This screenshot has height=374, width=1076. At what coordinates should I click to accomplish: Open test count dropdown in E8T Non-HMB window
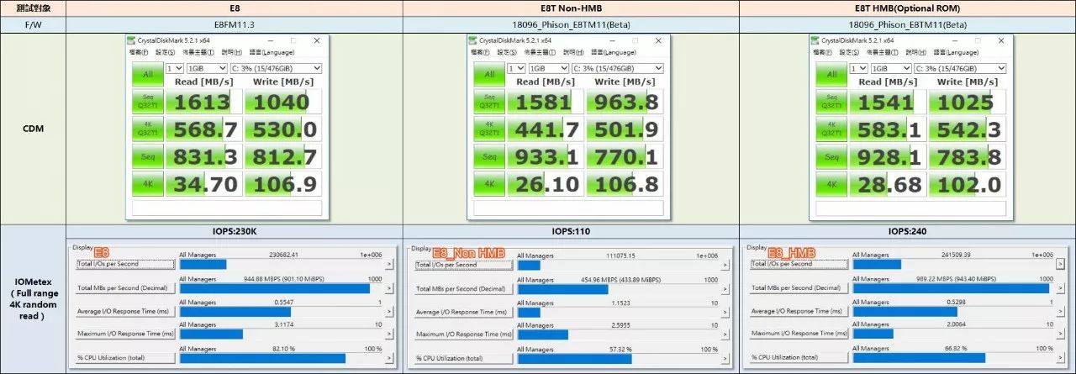click(x=516, y=68)
